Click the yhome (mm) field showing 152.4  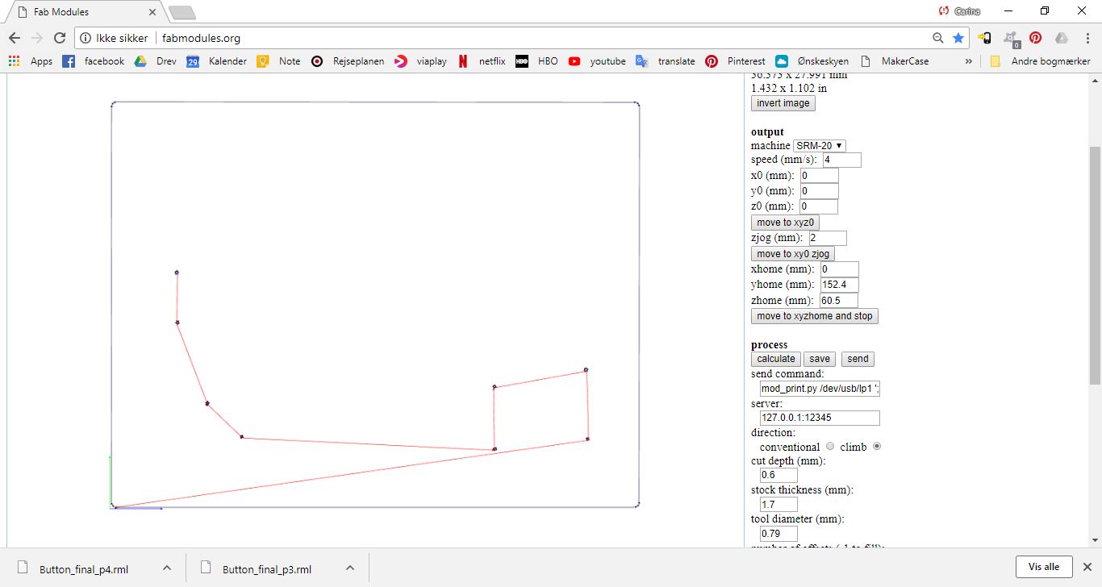point(840,285)
